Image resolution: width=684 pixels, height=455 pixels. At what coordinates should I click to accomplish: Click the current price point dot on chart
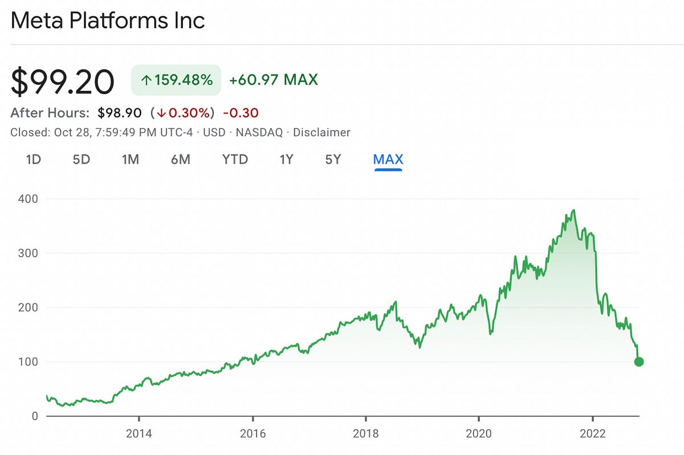pos(638,361)
